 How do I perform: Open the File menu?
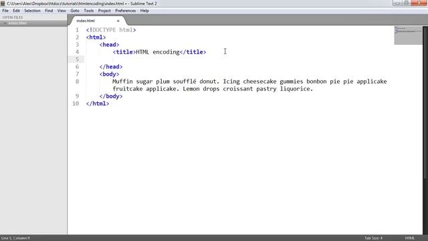point(5,11)
